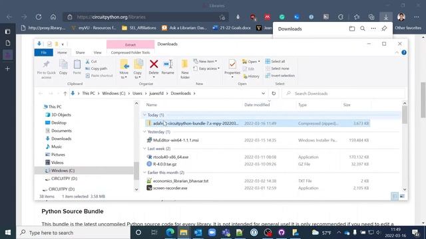
Task: Refresh the Downloads folder listing
Action: click(274, 94)
